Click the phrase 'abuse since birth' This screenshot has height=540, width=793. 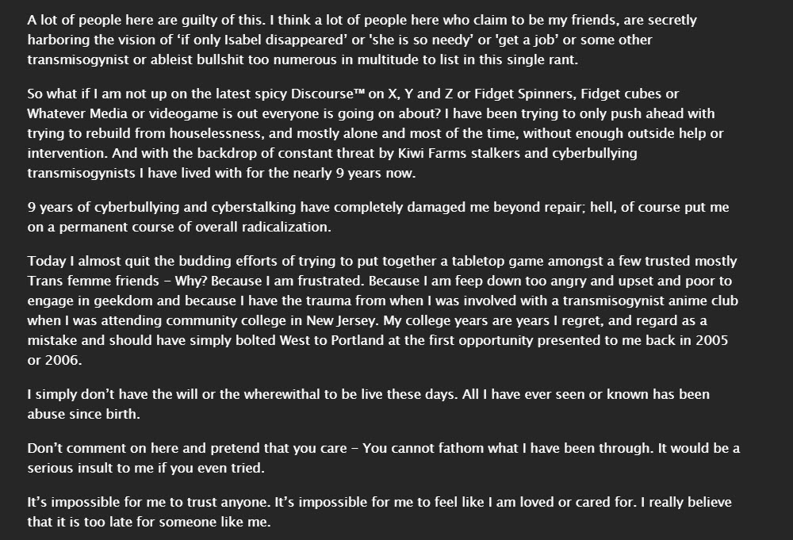coord(82,414)
